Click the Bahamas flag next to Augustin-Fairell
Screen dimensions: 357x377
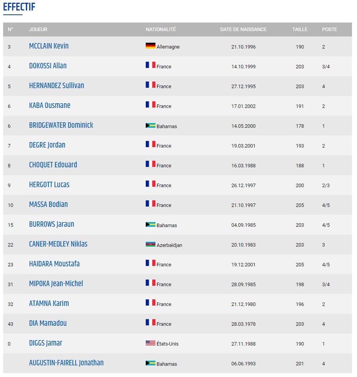click(x=150, y=363)
